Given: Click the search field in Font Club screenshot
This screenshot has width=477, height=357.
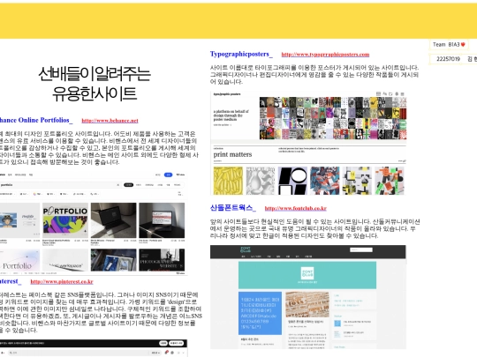Looking at the screenshot, I should (361, 249).
